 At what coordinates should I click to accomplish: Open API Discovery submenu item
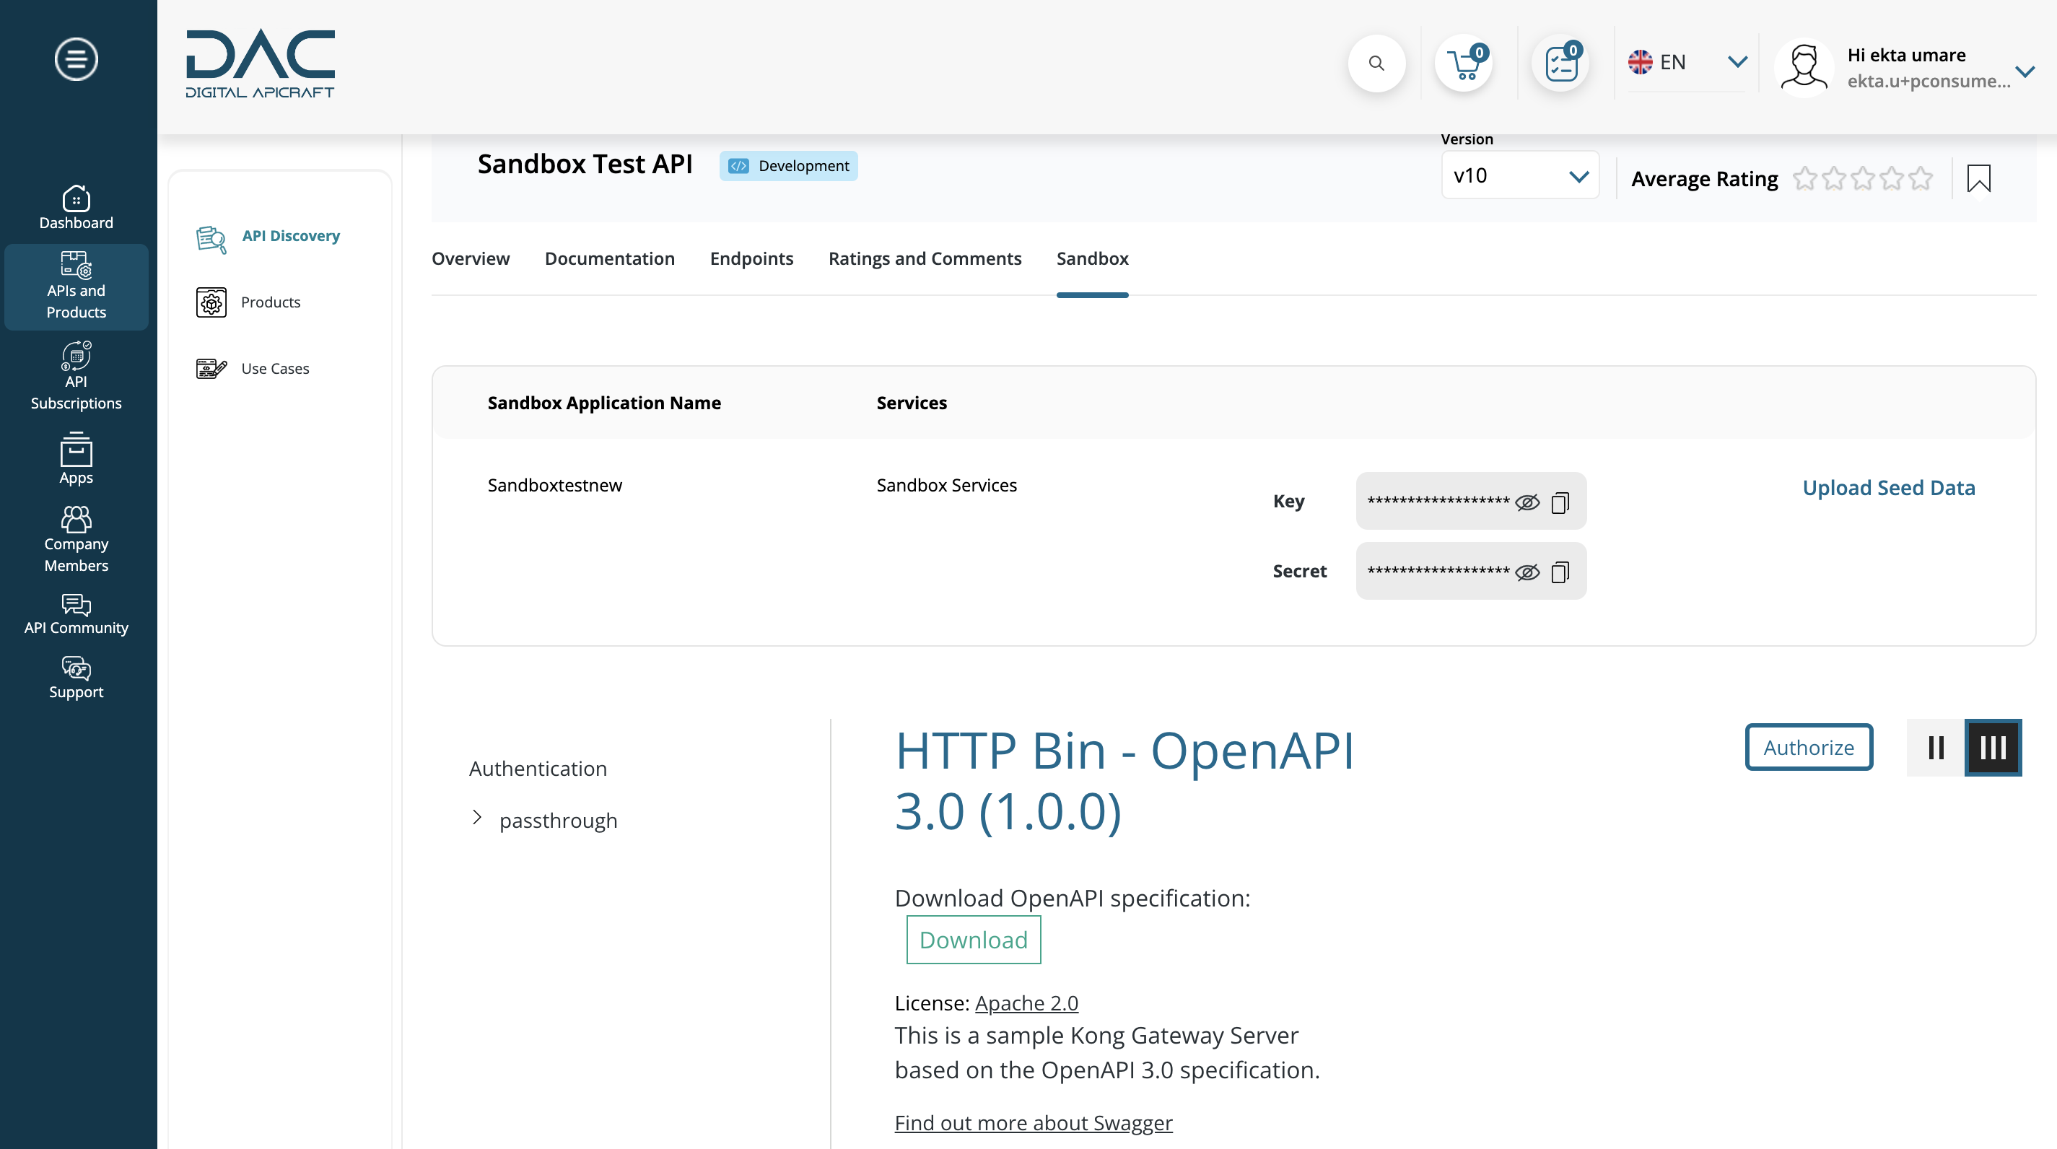(291, 235)
